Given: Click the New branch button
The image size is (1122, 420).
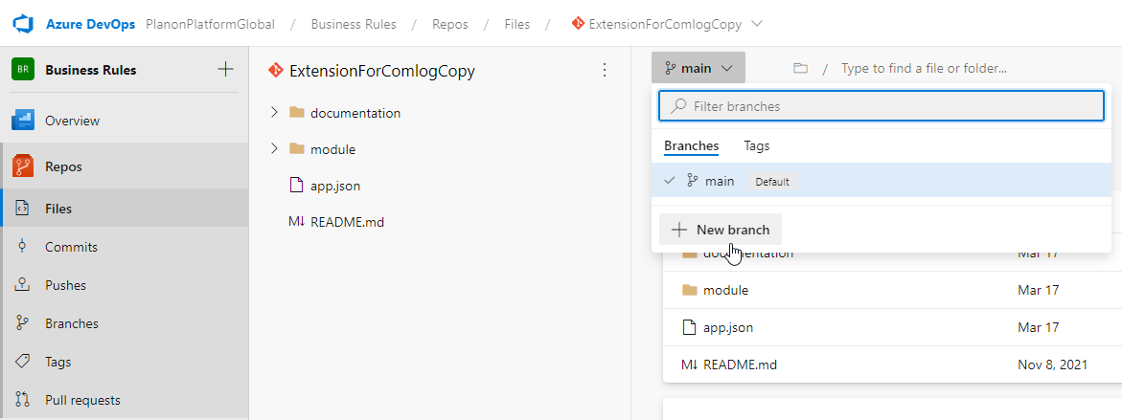Looking at the screenshot, I should [x=721, y=230].
